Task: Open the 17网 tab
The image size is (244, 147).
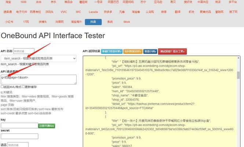Action: [26, 22]
